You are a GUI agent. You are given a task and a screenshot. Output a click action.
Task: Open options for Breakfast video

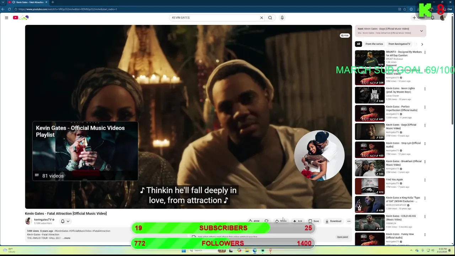pyautogui.click(x=425, y=161)
